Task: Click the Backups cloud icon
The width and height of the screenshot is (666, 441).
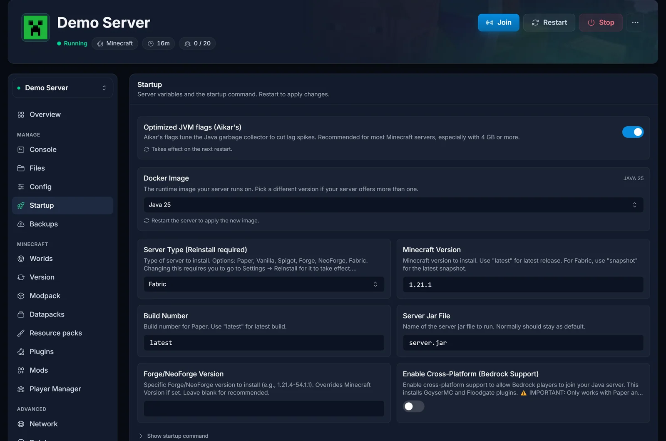Action: click(21, 224)
